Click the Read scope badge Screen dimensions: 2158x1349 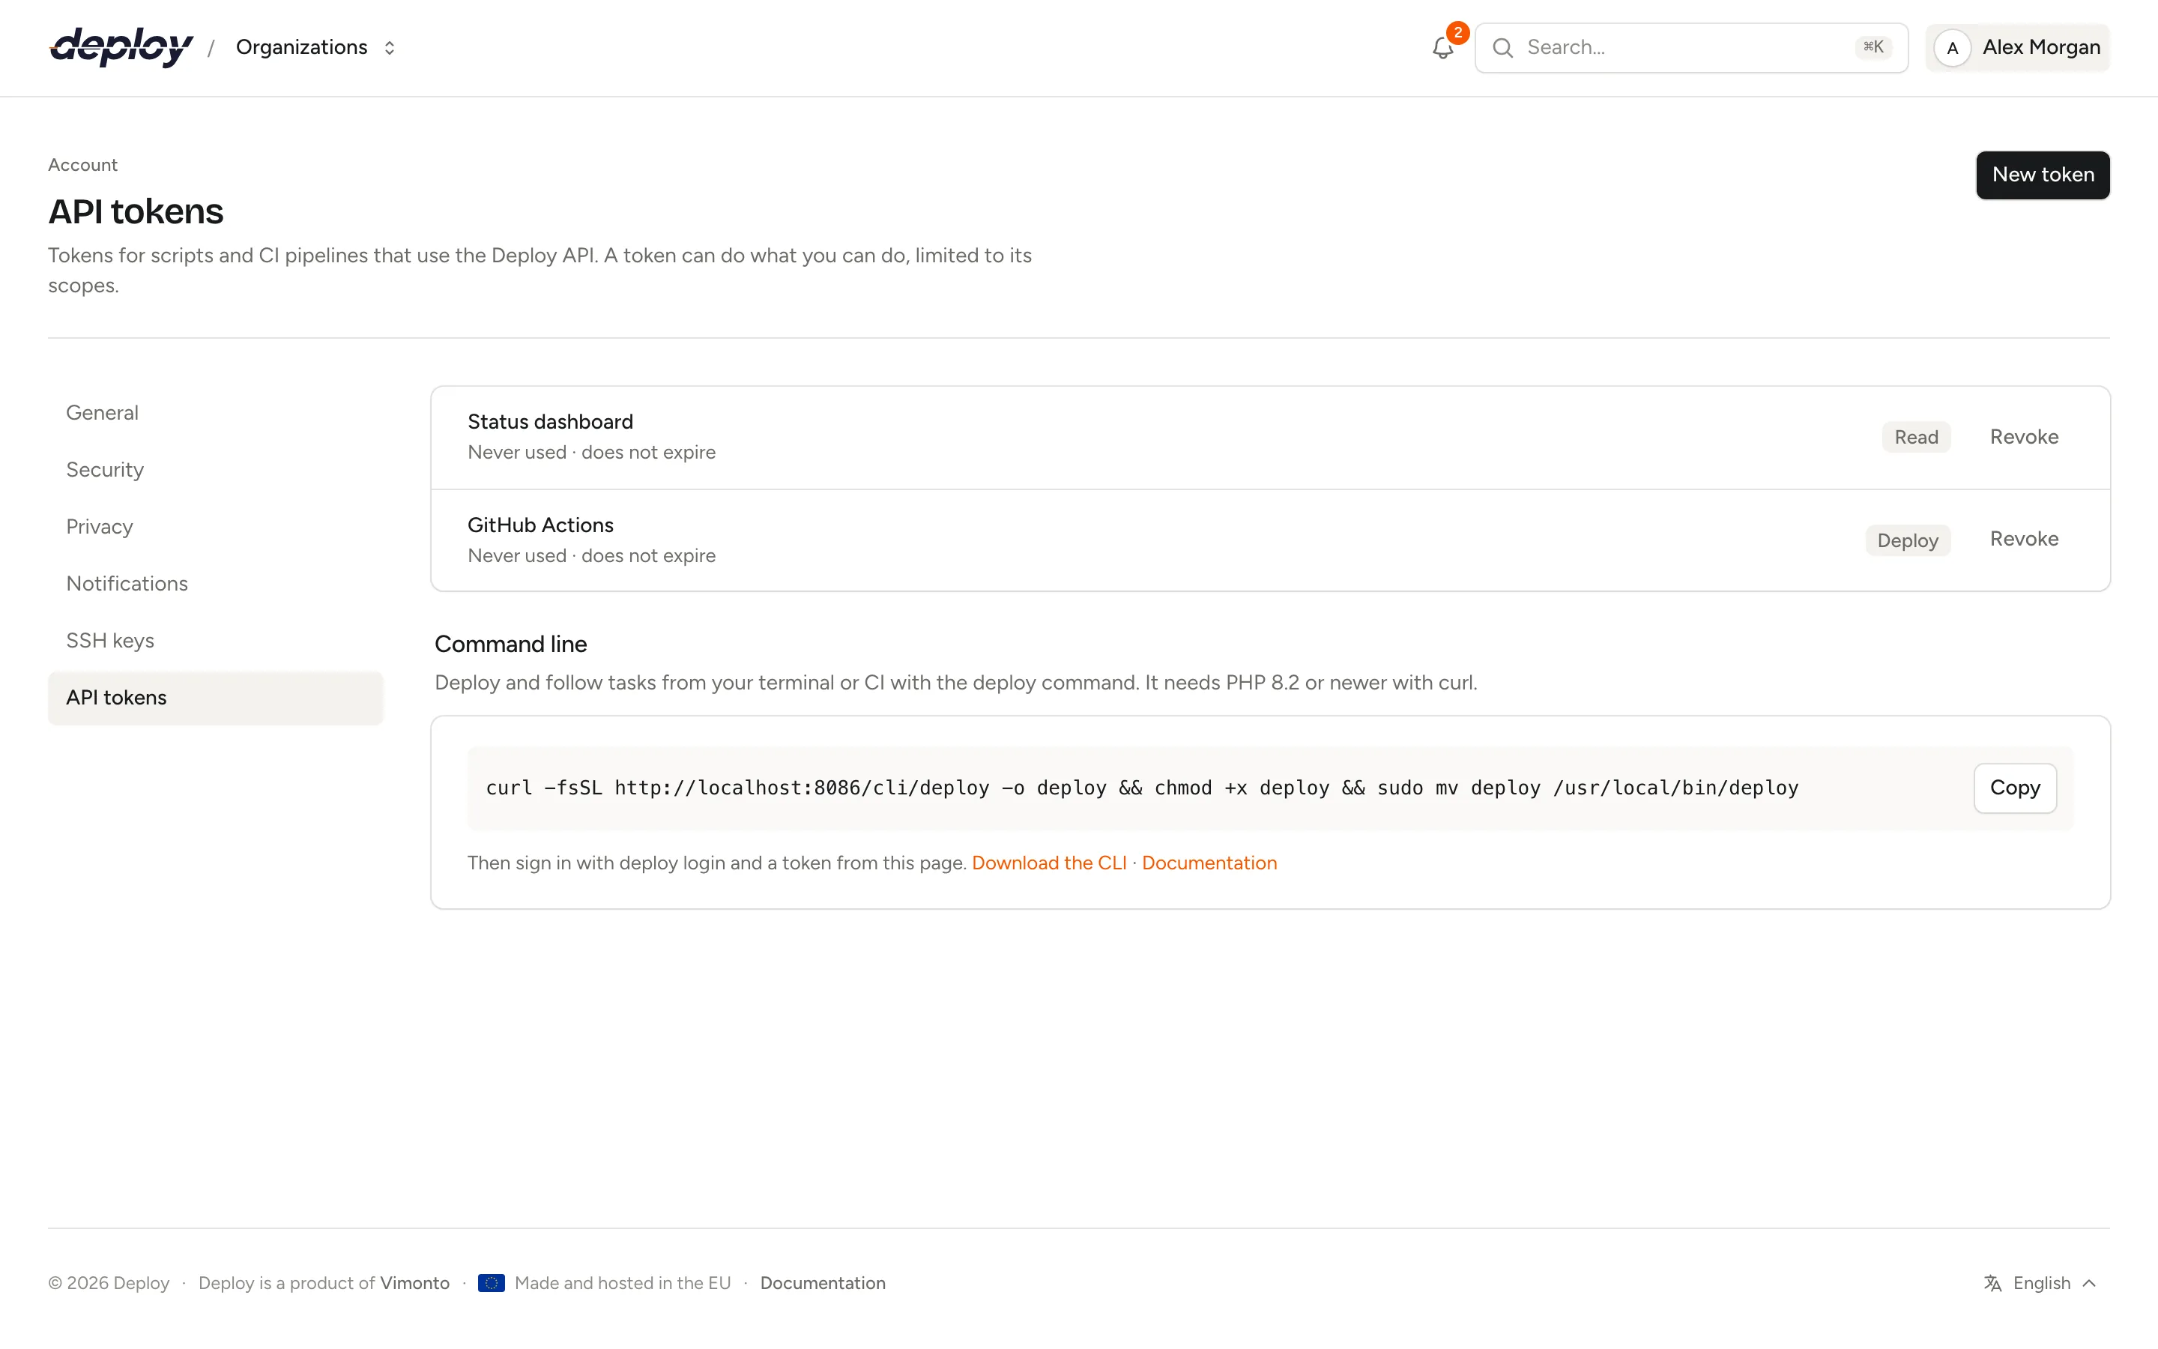(1915, 437)
